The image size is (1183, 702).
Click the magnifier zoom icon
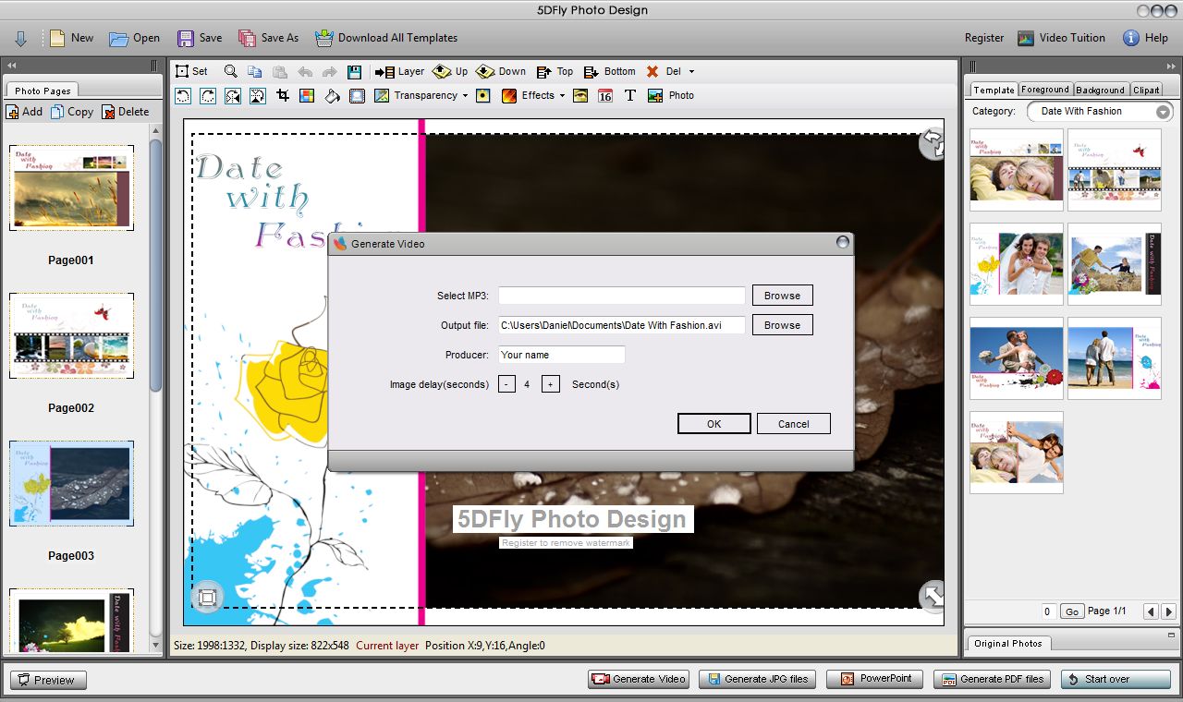(x=231, y=71)
